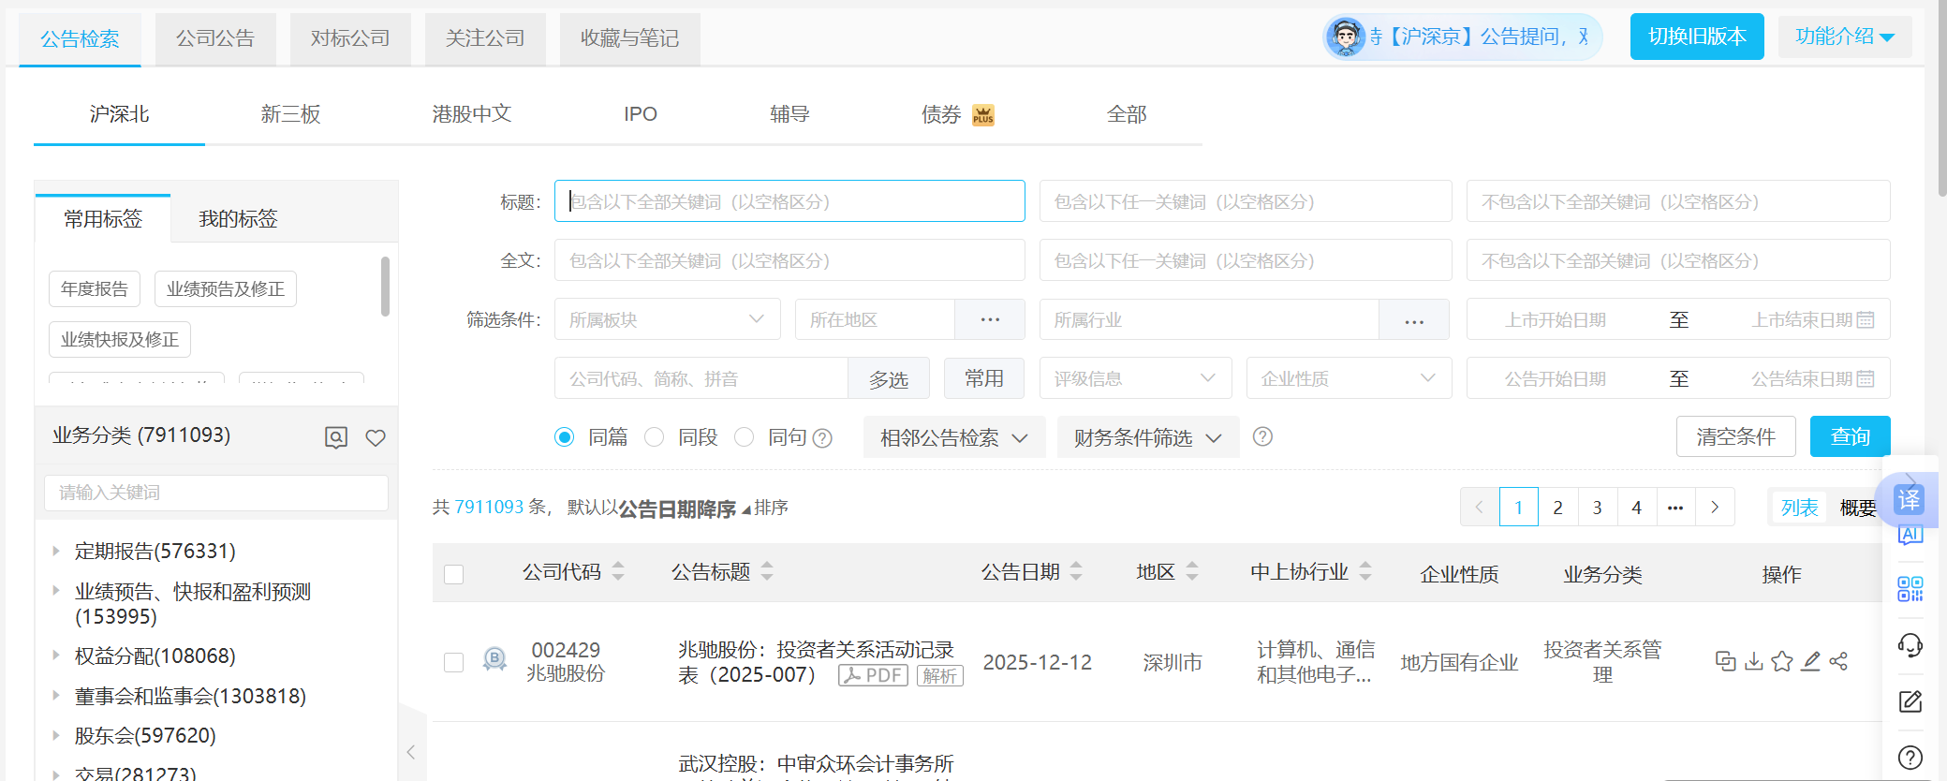Click the heart icon beside 业务分类

(376, 437)
